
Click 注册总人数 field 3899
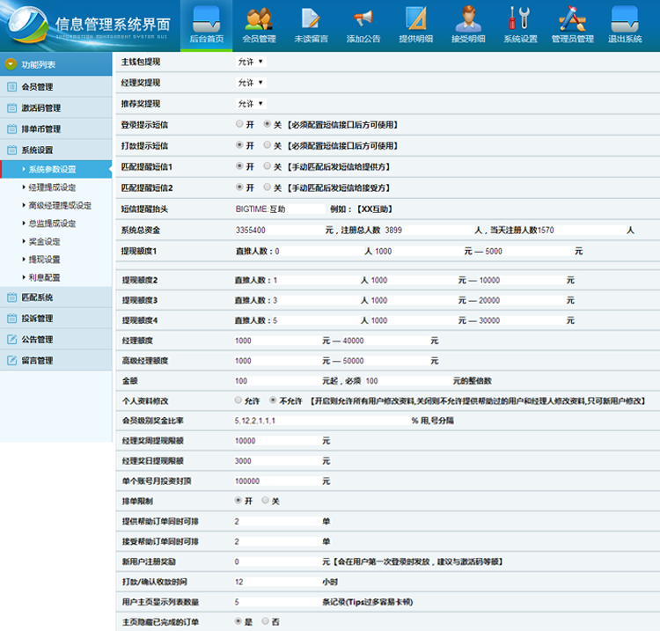click(x=429, y=231)
